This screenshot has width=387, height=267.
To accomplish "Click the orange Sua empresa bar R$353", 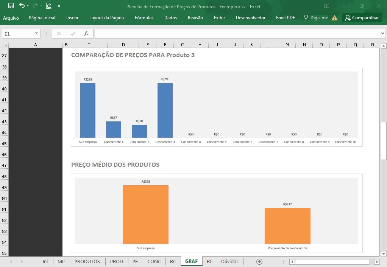I will 146,214.
